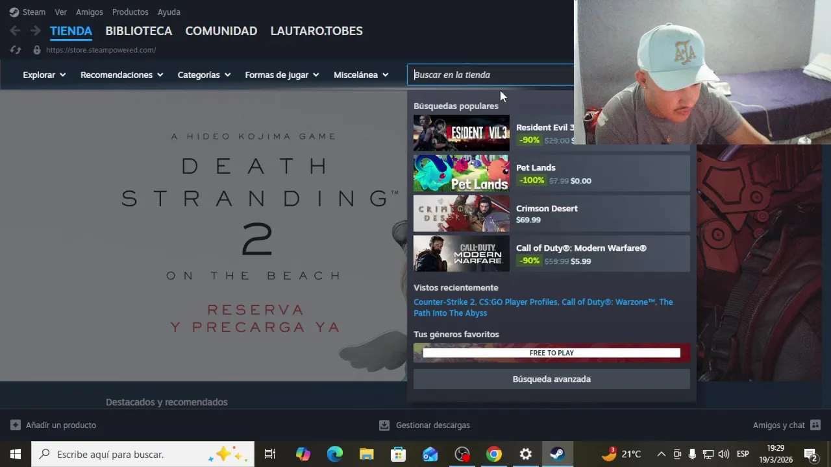This screenshot has width=831, height=467.
Task: Open the Formas de jugar dropdown
Action: (x=282, y=75)
